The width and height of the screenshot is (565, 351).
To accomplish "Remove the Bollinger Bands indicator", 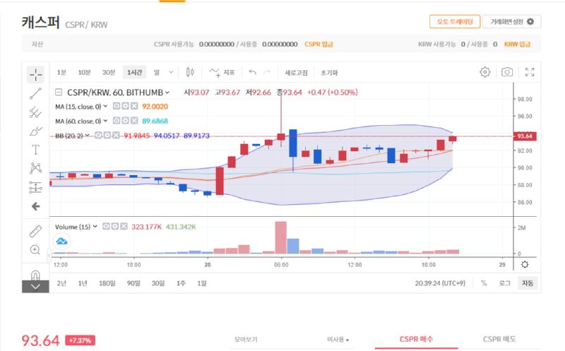I will point(116,136).
